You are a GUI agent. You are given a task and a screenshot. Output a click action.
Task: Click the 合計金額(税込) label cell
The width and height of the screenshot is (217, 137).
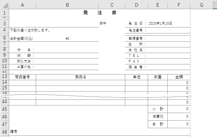pos(22,39)
